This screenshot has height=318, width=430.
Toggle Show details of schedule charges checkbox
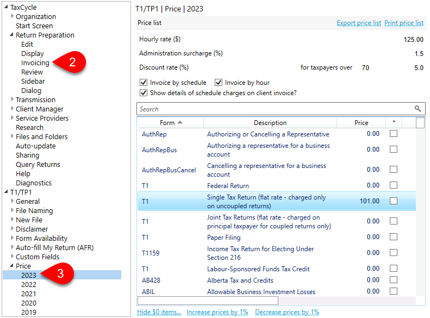[x=144, y=92]
